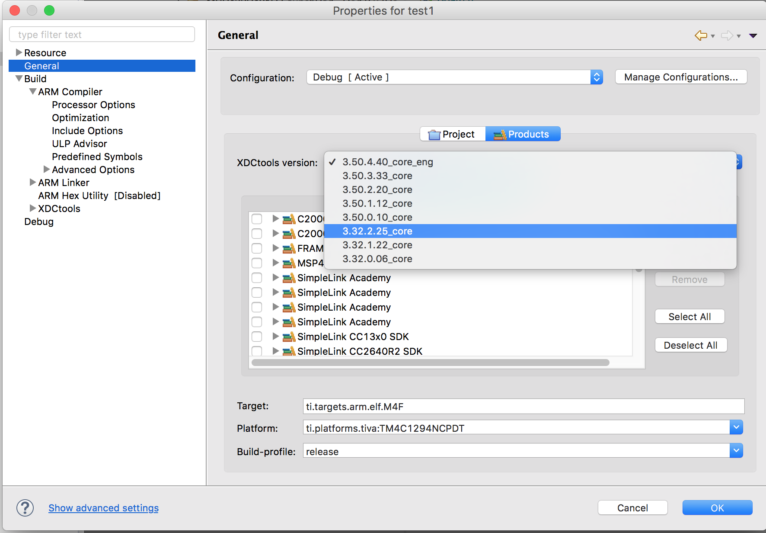766x533 pixels.
Task: Click the SimpleLink CC13x0 SDK product icon
Action: click(x=289, y=337)
